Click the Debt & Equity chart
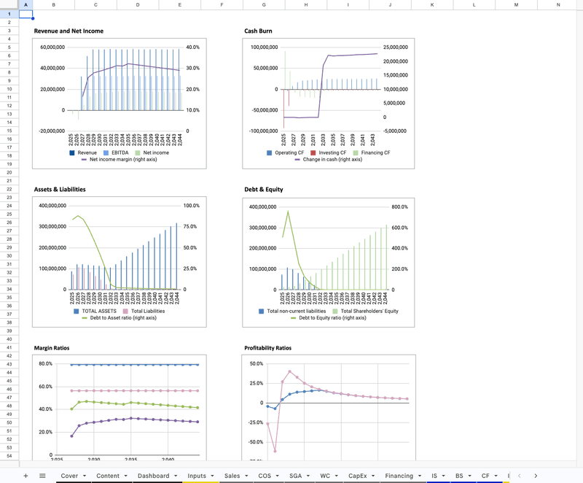Screen dimensions: 583x483 coord(329,259)
